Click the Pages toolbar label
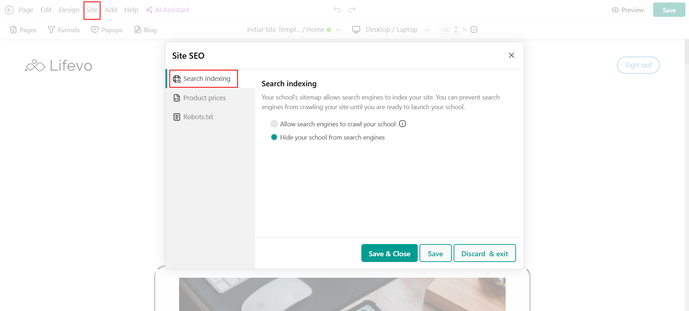This screenshot has width=689, height=311. click(x=28, y=30)
